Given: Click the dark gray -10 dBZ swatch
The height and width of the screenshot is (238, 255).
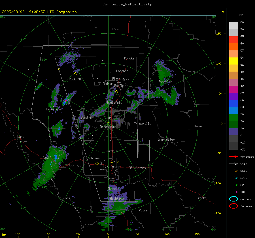Looking at the screenshot, I should coord(233,146).
